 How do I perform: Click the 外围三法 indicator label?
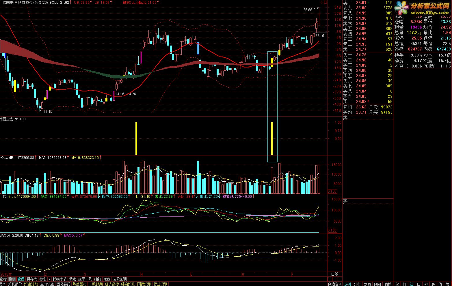coord(6,119)
